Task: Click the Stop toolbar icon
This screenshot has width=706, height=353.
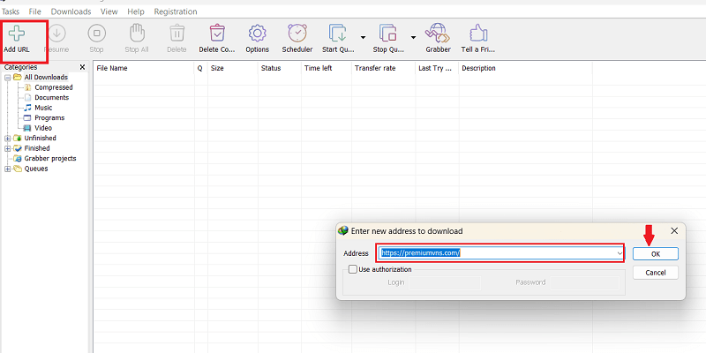Action: click(96, 34)
